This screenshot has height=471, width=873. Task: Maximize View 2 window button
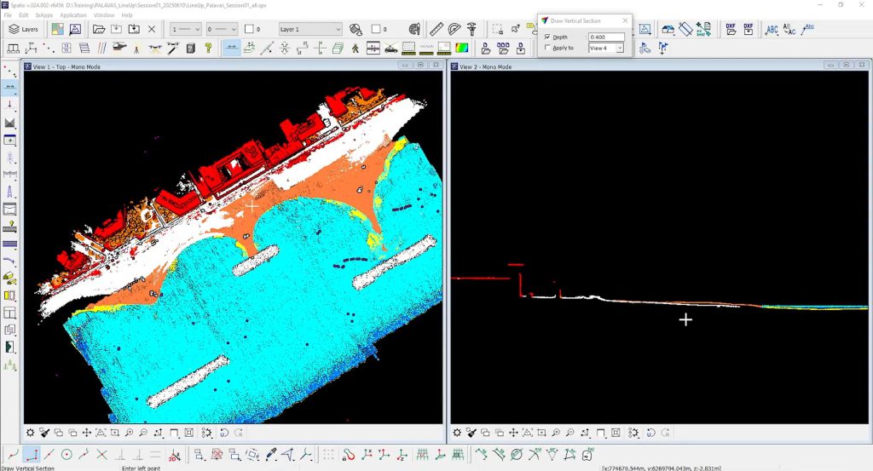point(847,66)
